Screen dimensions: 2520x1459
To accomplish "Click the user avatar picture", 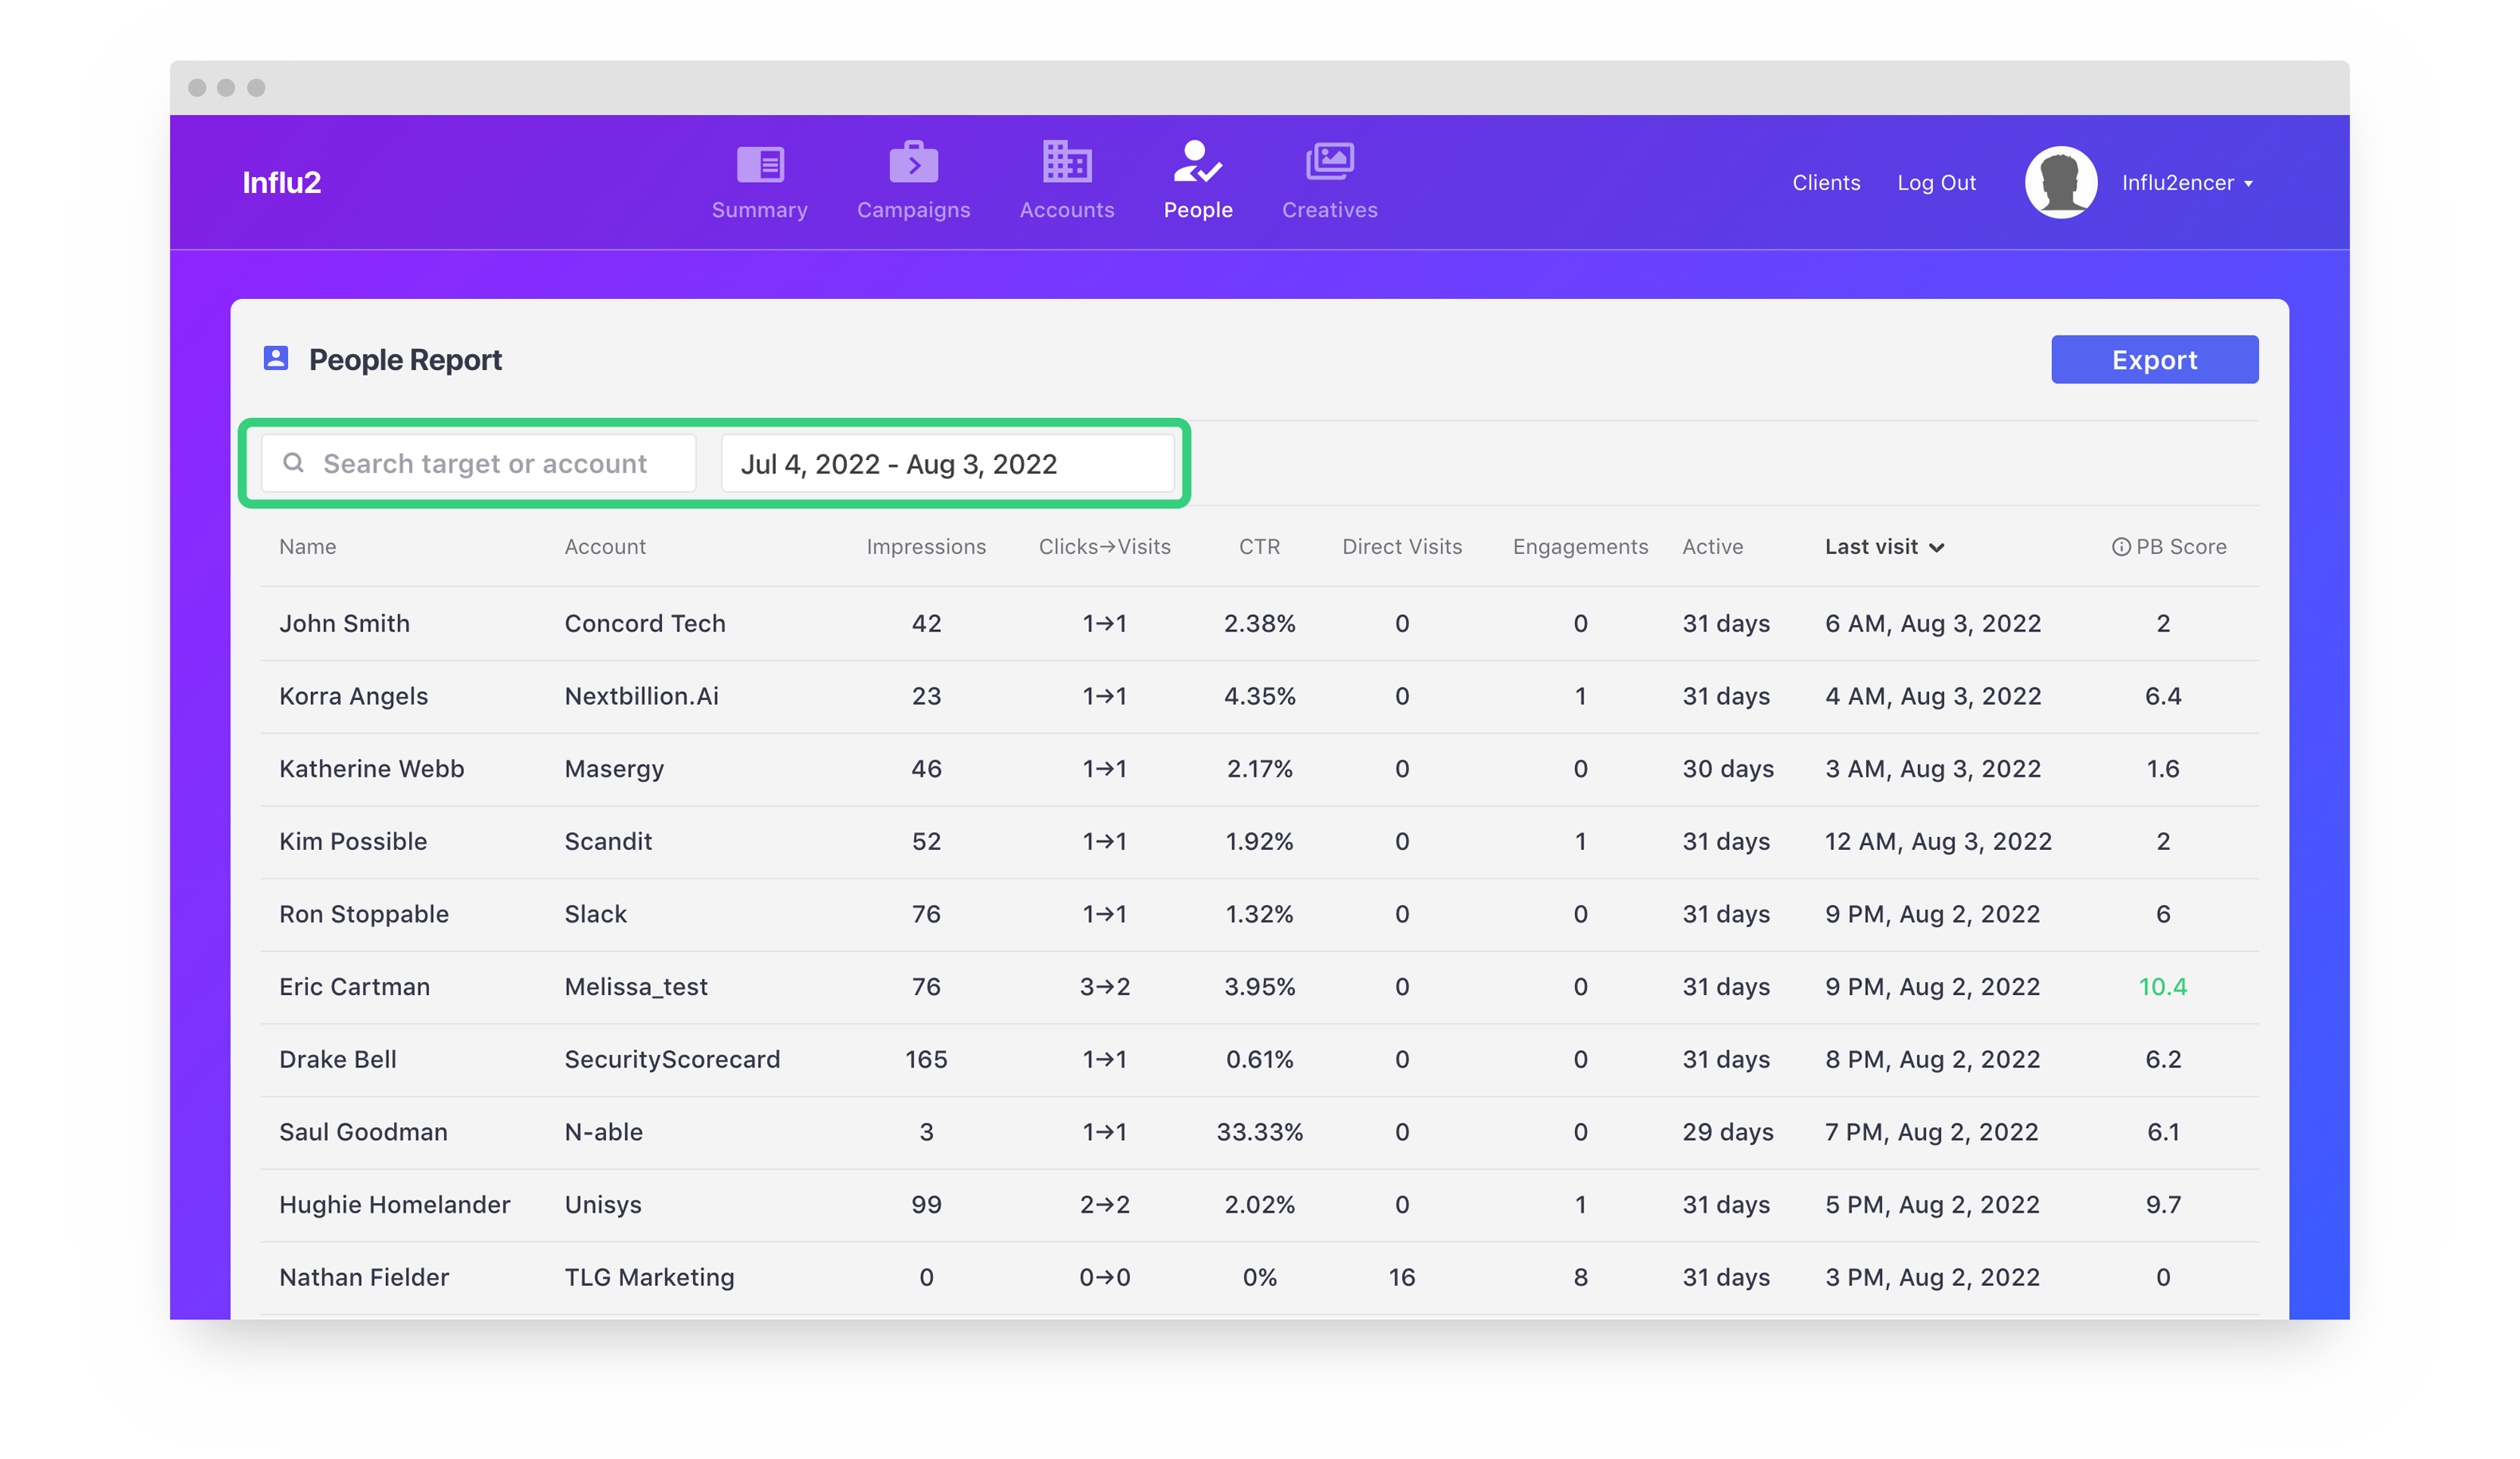I will click(2060, 183).
